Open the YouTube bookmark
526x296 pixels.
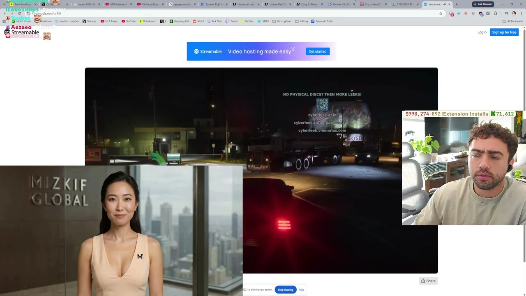point(129,21)
